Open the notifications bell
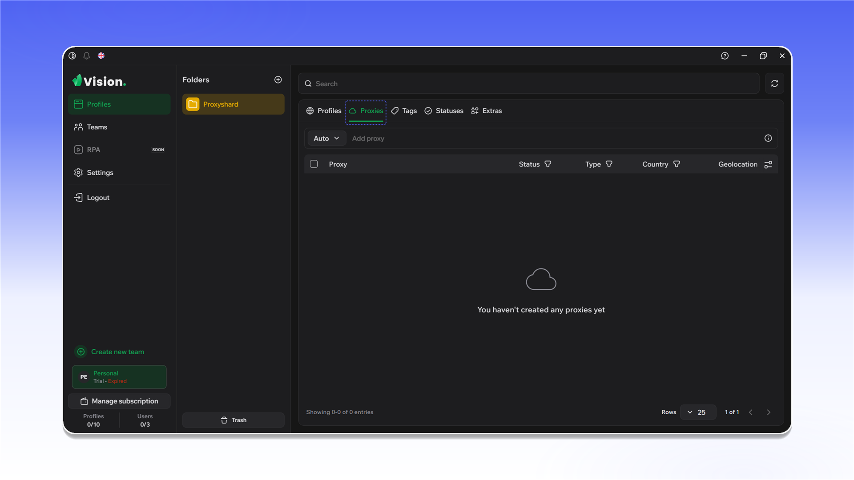This screenshot has width=854, height=480. 87,56
